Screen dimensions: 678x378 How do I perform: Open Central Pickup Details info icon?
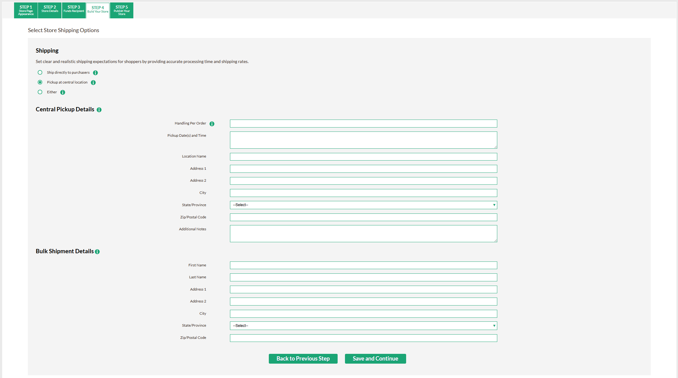tap(99, 110)
